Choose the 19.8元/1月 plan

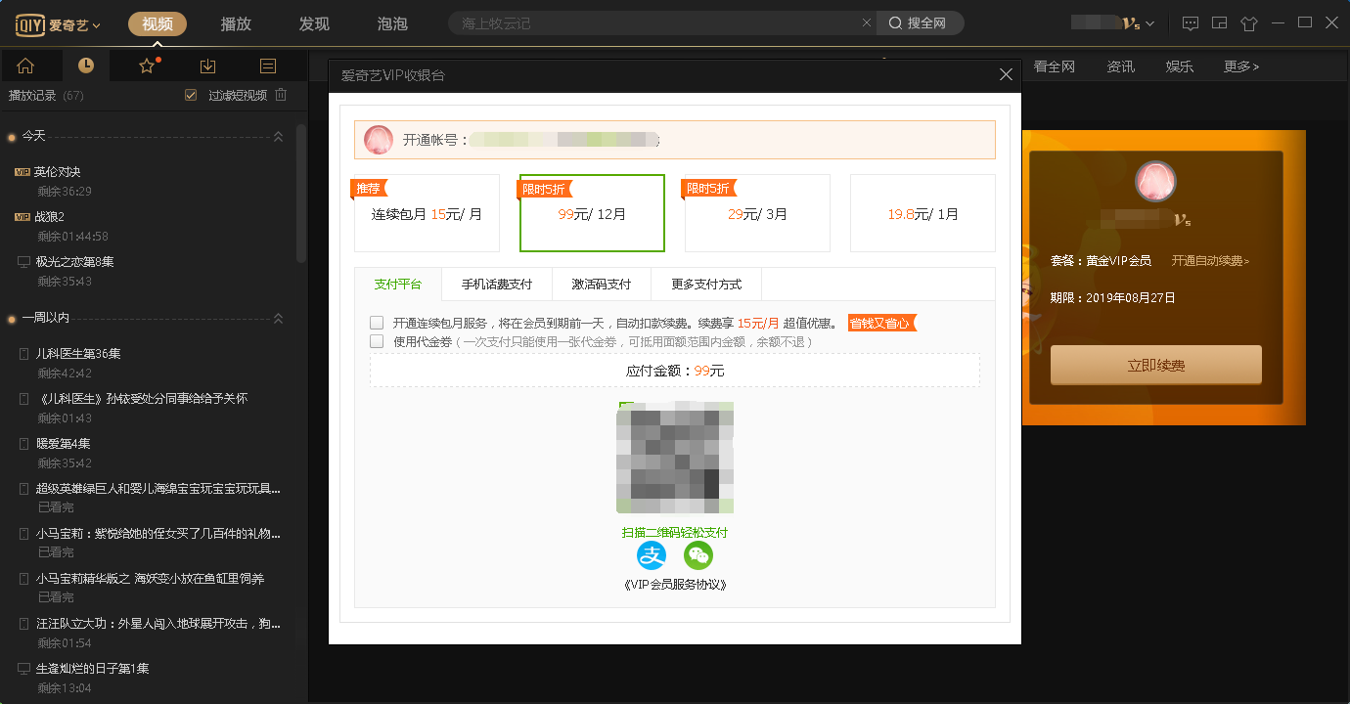click(922, 213)
